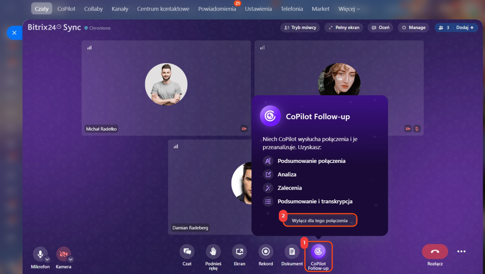Add a participant with Dodaj +
Screen dimensions: 485x274
(x=465, y=28)
